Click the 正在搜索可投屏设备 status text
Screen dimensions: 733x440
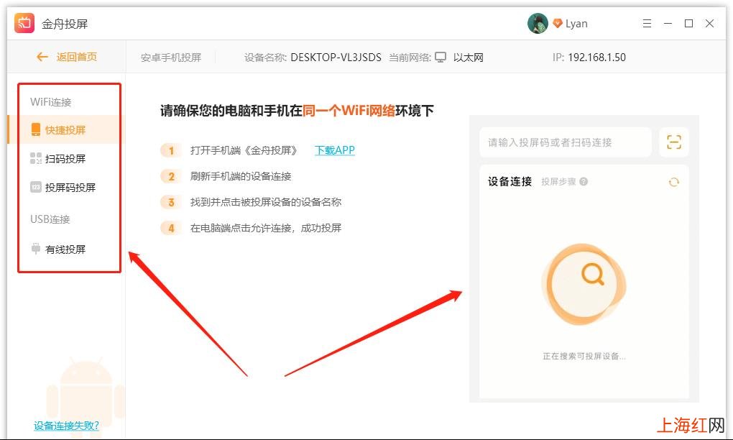tap(584, 357)
